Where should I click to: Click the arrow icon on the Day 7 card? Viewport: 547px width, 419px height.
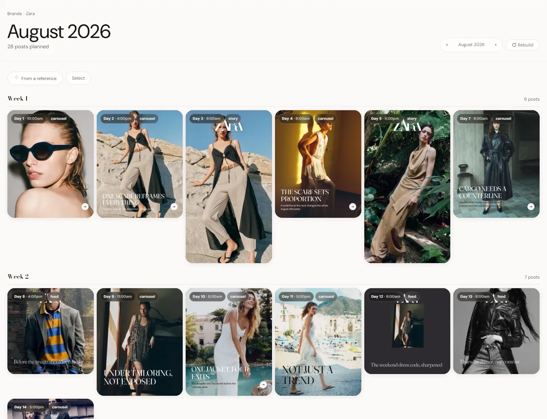[x=531, y=207]
